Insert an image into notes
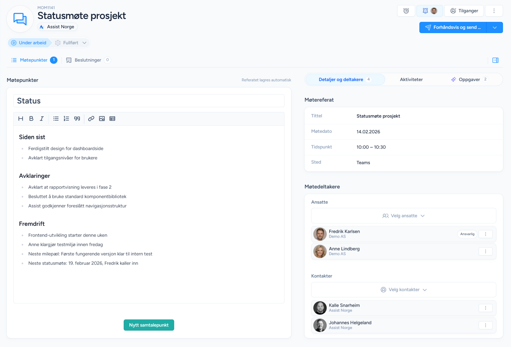This screenshot has width=511, height=347. point(102,119)
